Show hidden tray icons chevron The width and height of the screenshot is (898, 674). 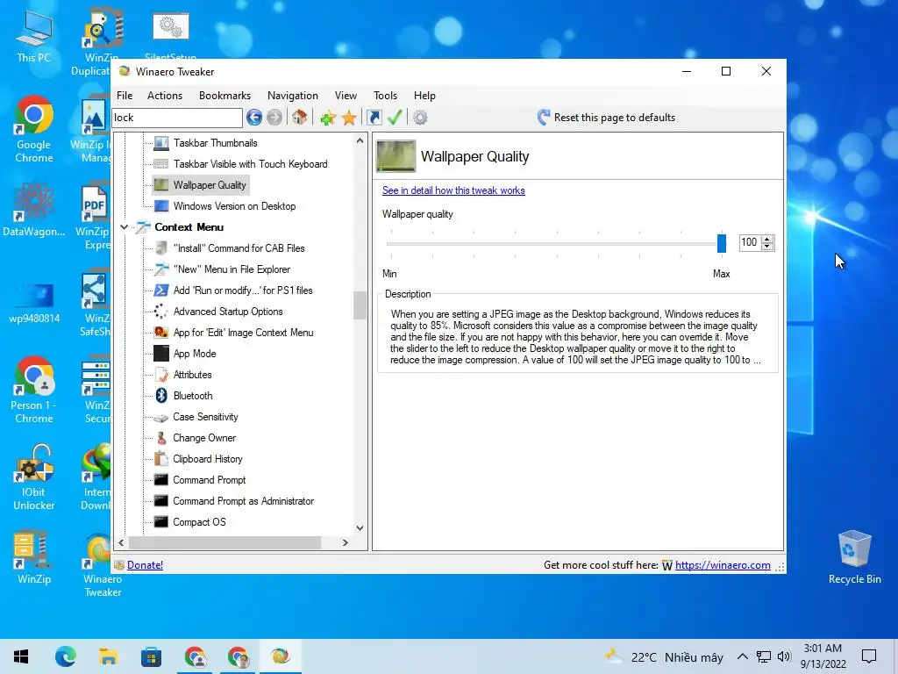[x=742, y=656]
